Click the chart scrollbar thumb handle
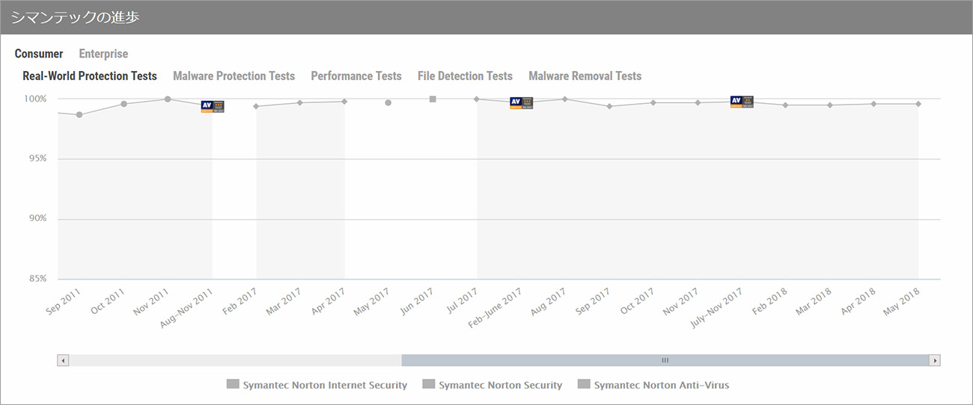 [665, 360]
